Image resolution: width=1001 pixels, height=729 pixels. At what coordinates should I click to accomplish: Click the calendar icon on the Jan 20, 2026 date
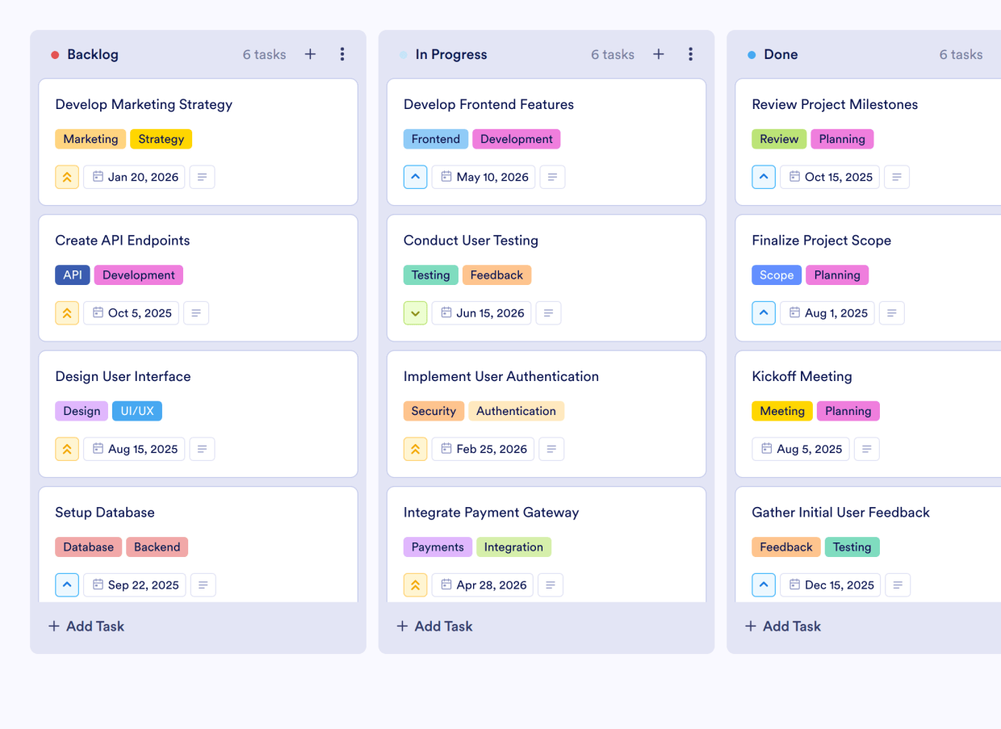click(98, 177)
